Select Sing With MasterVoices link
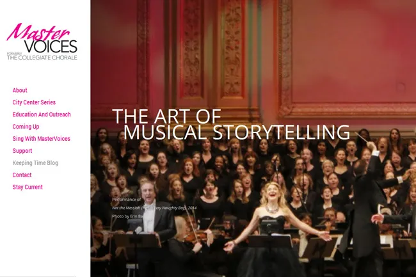Screen dimensions: 416x277 [42, 139]
